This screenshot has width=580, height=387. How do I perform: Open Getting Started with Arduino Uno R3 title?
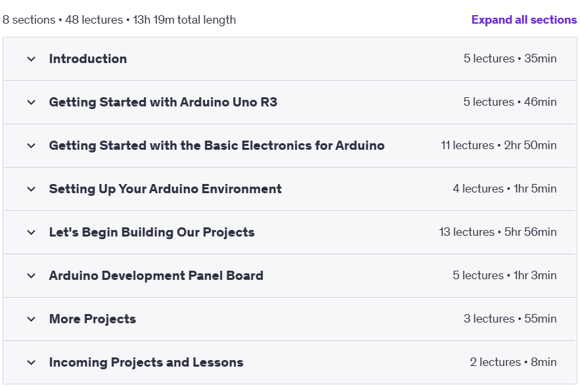click(x=163, y=102)
